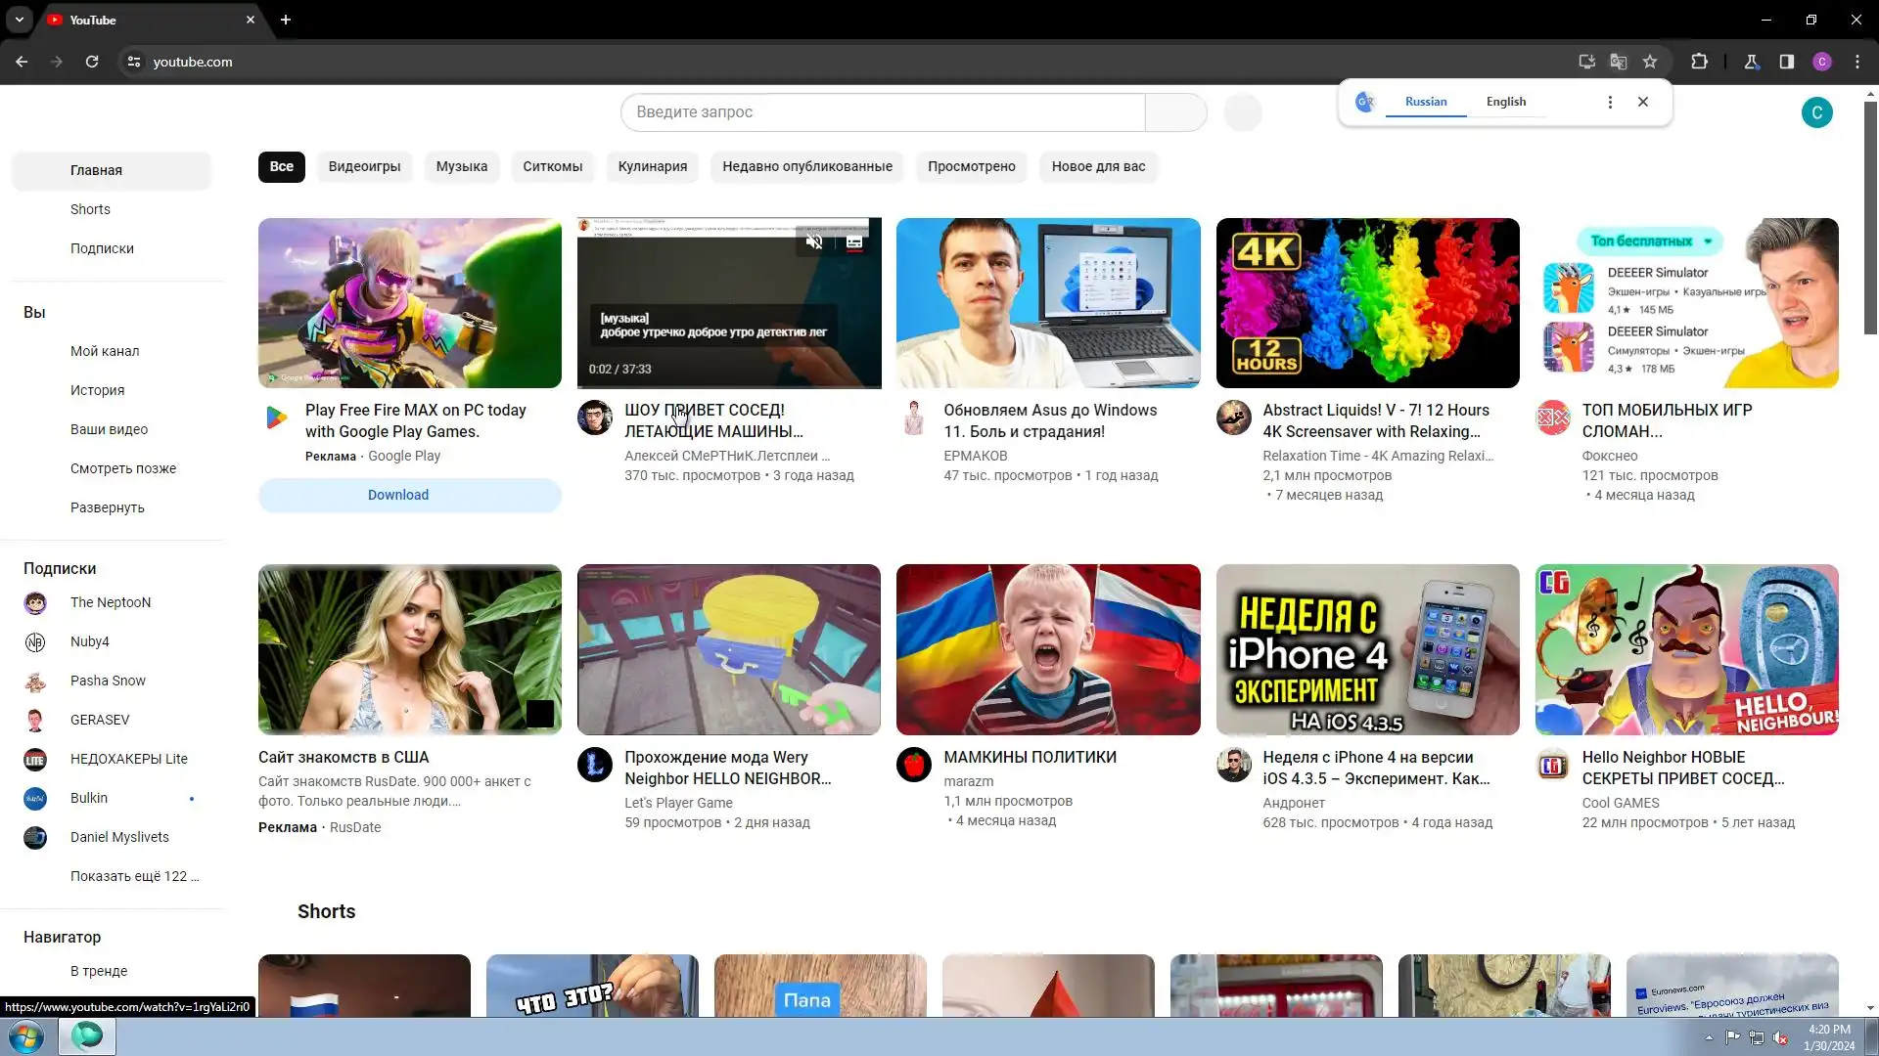Image resolution: width=1879 pixels, height=1056 pixels.
Task: Open the Chrome extensions puzzle icon
Action: (1699, 62)
